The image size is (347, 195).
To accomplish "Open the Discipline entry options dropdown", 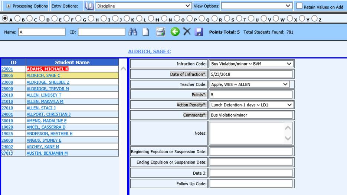I will 143,6.
